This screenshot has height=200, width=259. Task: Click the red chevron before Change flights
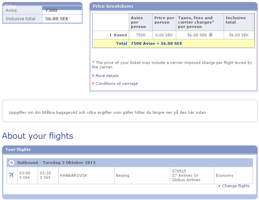[x=219, y=186]
